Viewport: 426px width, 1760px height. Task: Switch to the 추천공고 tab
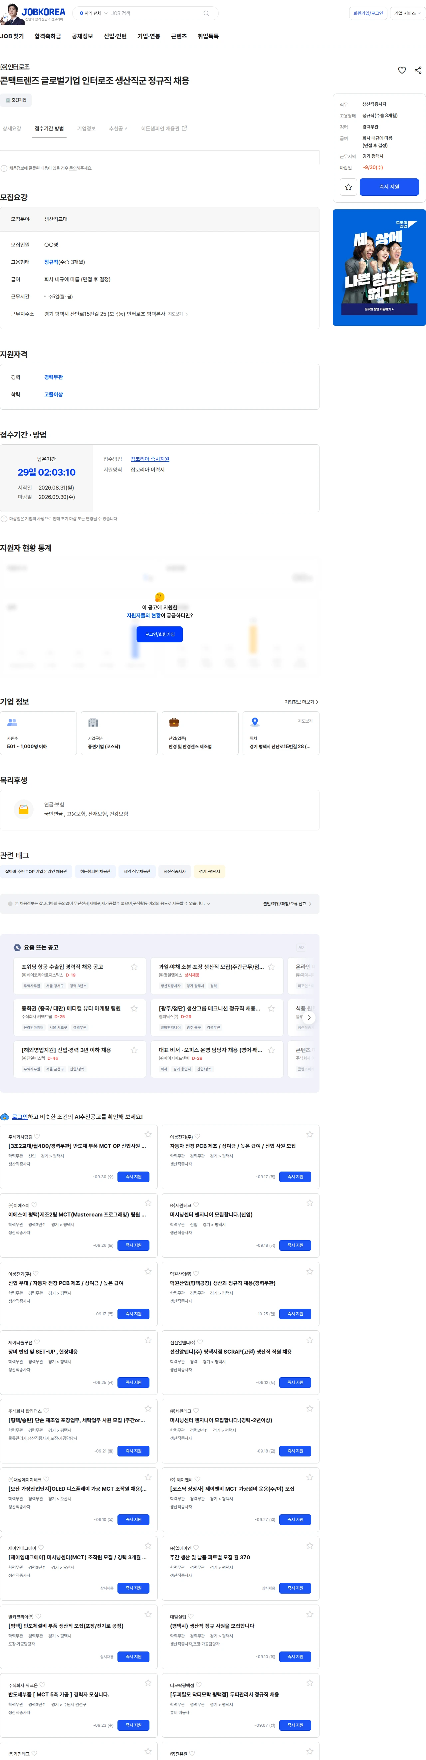[x=118, y=128]
